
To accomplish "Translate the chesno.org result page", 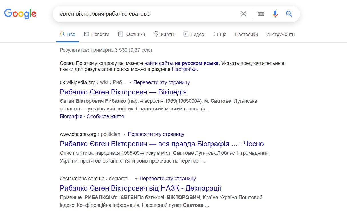I will [x=156, y=134].
